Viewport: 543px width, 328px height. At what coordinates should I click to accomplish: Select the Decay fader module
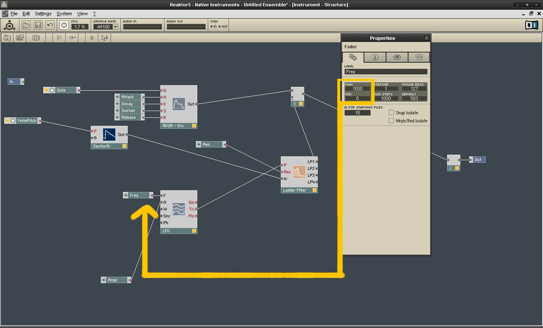(x=129, y=104)
